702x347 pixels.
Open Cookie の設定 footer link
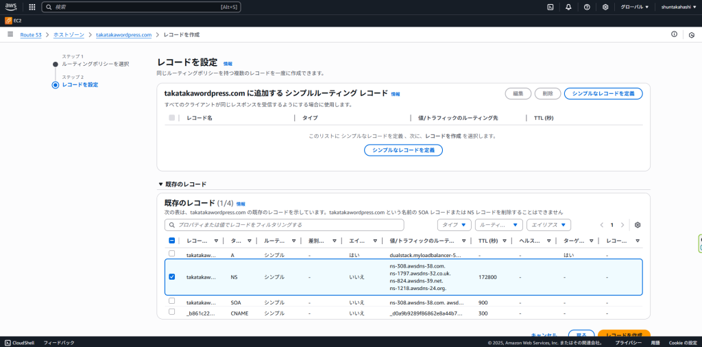click(x=683, y=342)
